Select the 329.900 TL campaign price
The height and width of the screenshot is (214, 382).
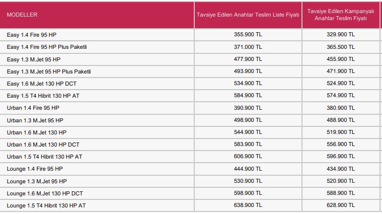point(341,35)
